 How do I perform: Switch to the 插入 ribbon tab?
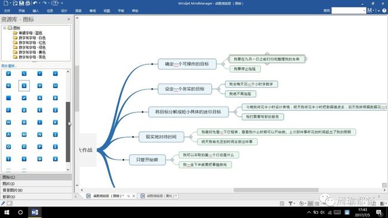[36, 11]
